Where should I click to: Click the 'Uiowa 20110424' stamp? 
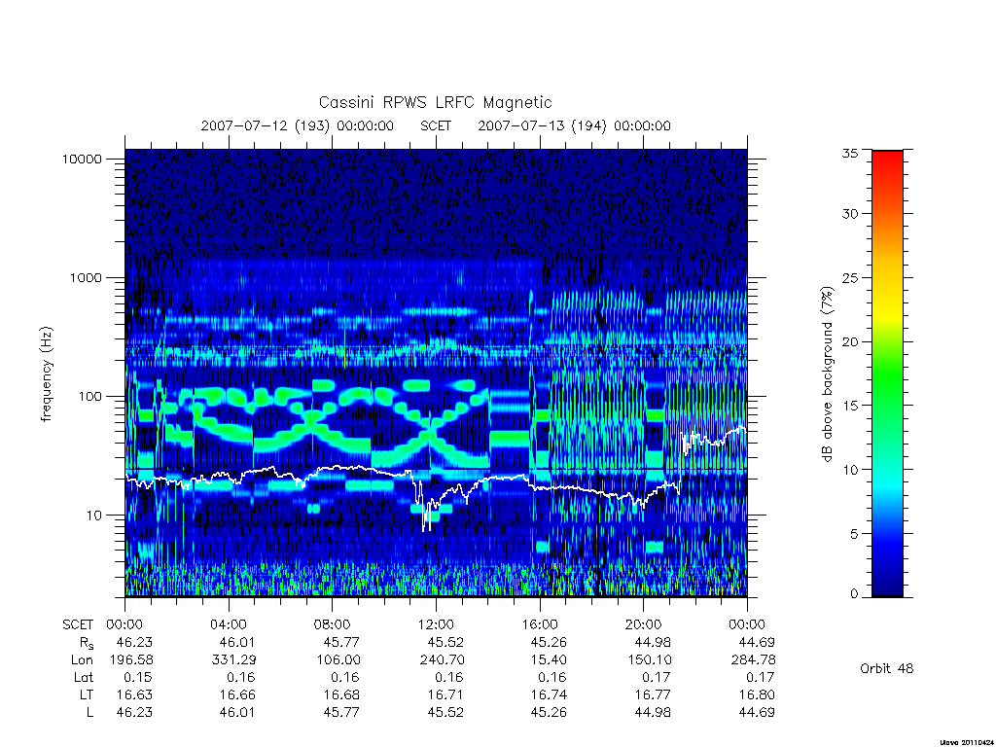pyautogui.click(x=966, y=742)
